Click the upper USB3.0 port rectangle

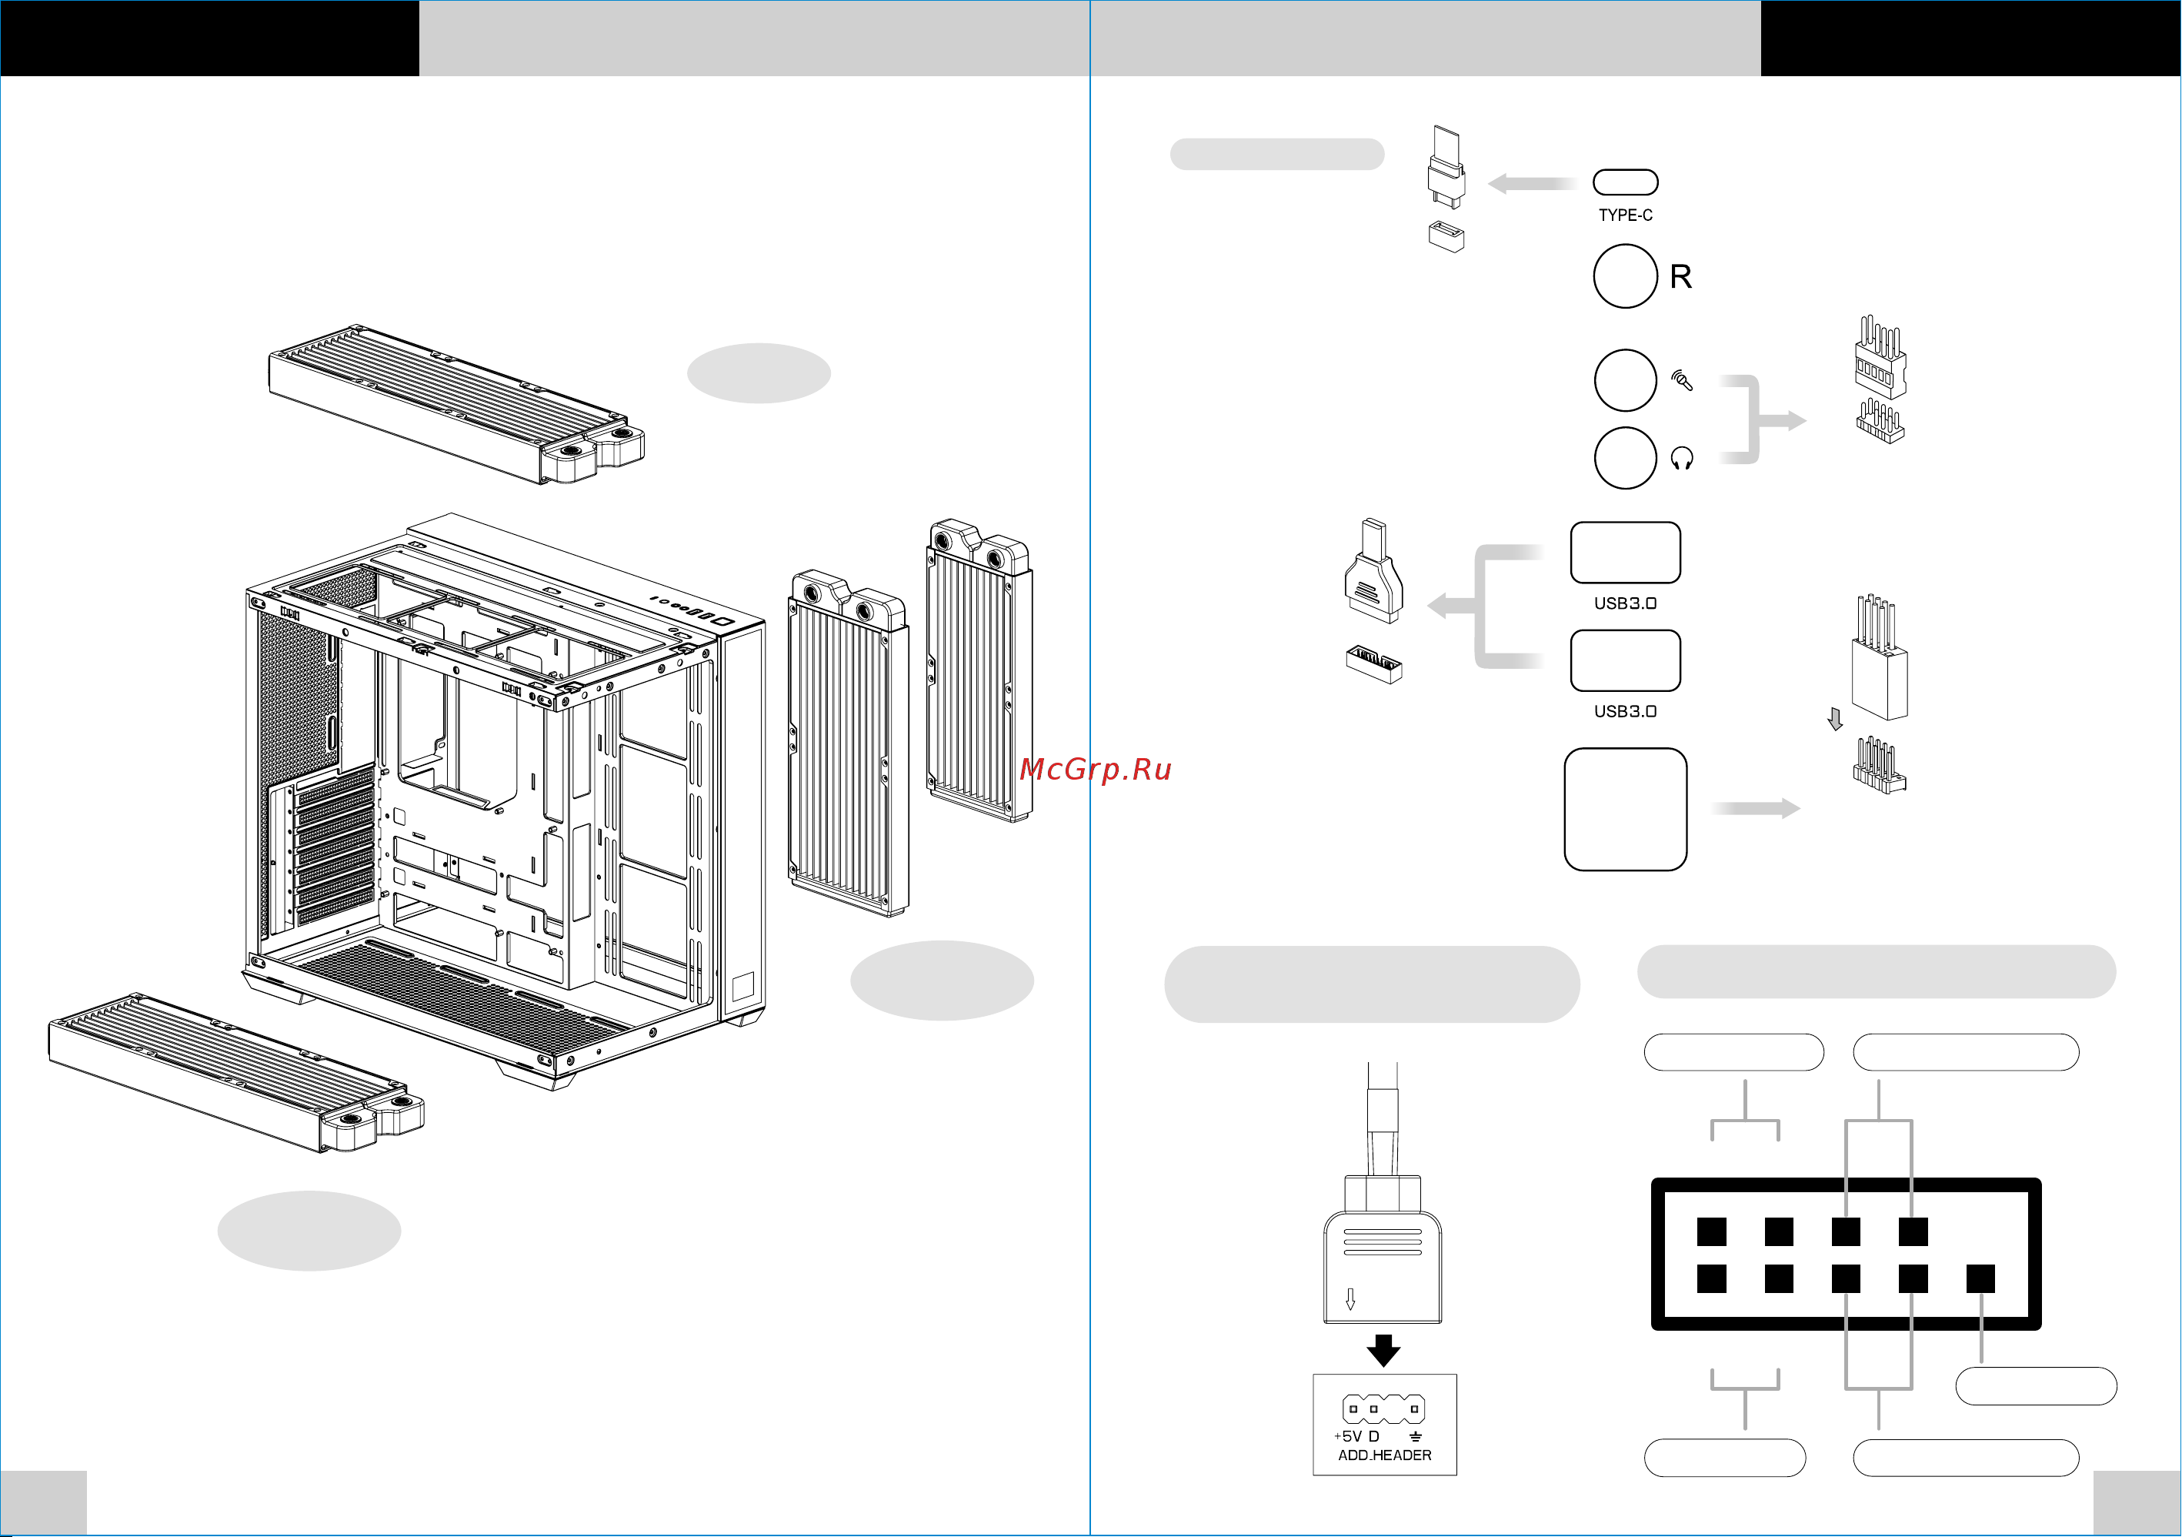pos(1625,553)
